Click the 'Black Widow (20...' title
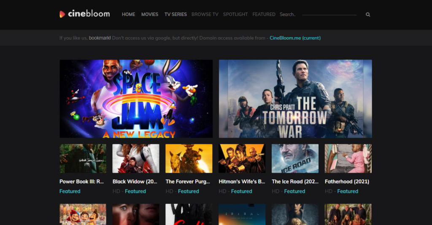The image size is (432, 225). 135,182
